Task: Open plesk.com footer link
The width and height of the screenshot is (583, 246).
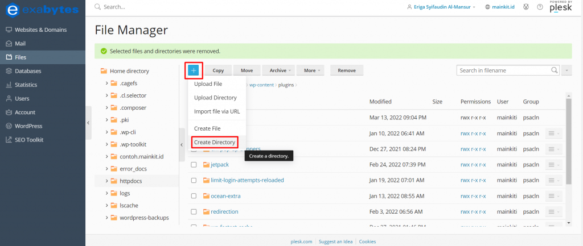Action: click(301, 241)
